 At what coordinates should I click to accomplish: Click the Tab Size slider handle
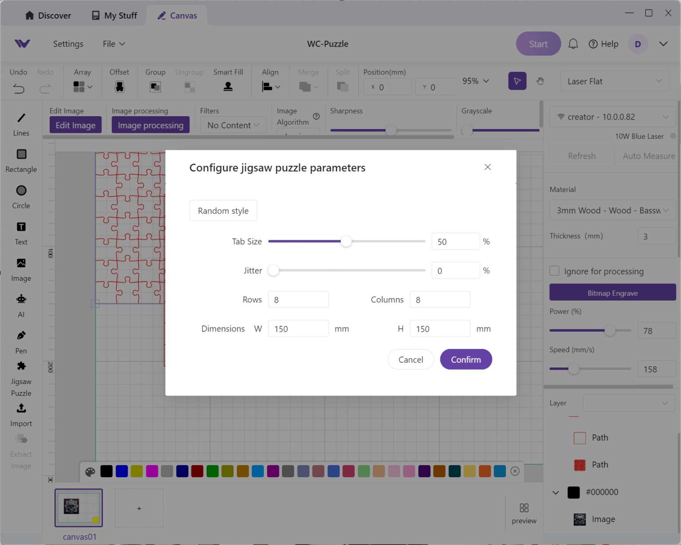pyautogui.click(x=346, y=242)
